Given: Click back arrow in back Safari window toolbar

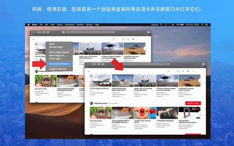Looking at the screenshot, I should pos(38,32).
